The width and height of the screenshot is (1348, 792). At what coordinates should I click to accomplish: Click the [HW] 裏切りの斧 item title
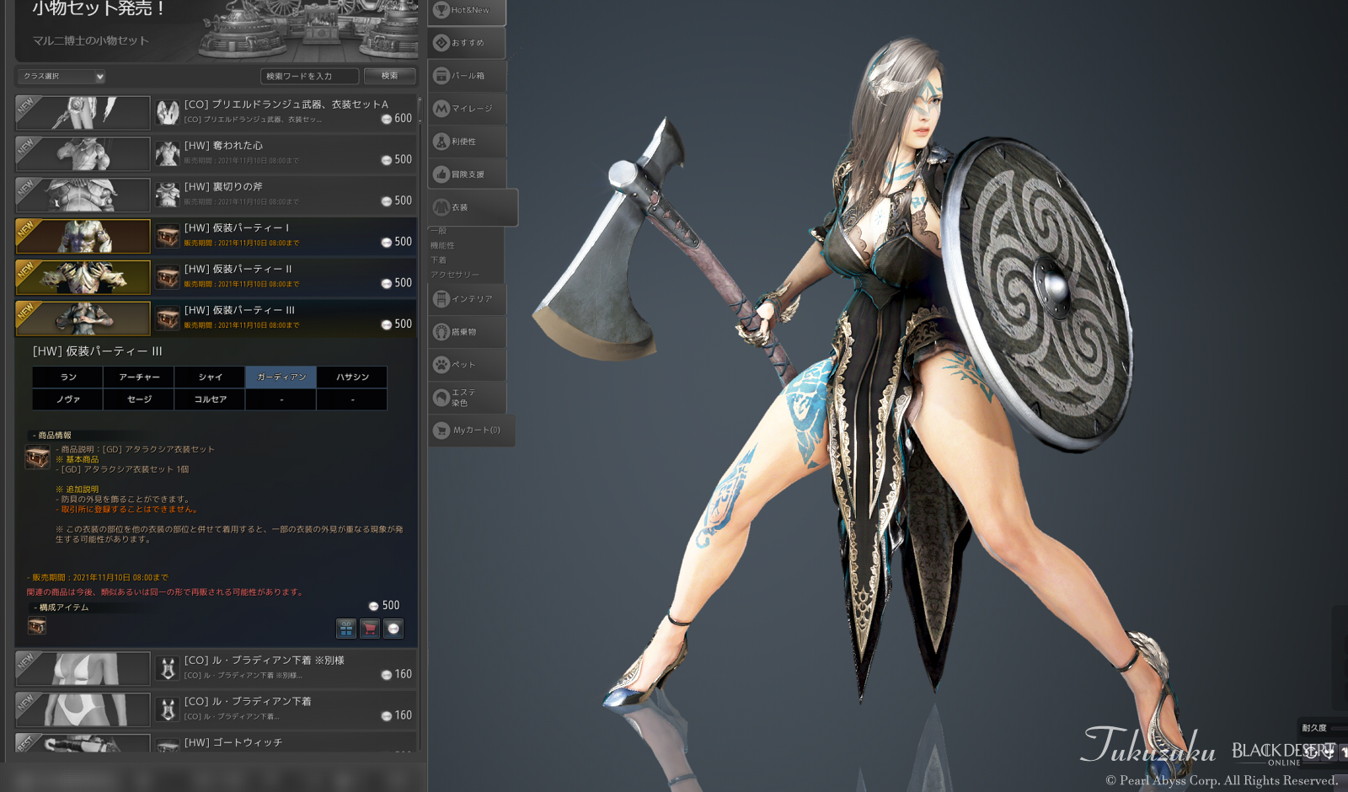point(223,187)
